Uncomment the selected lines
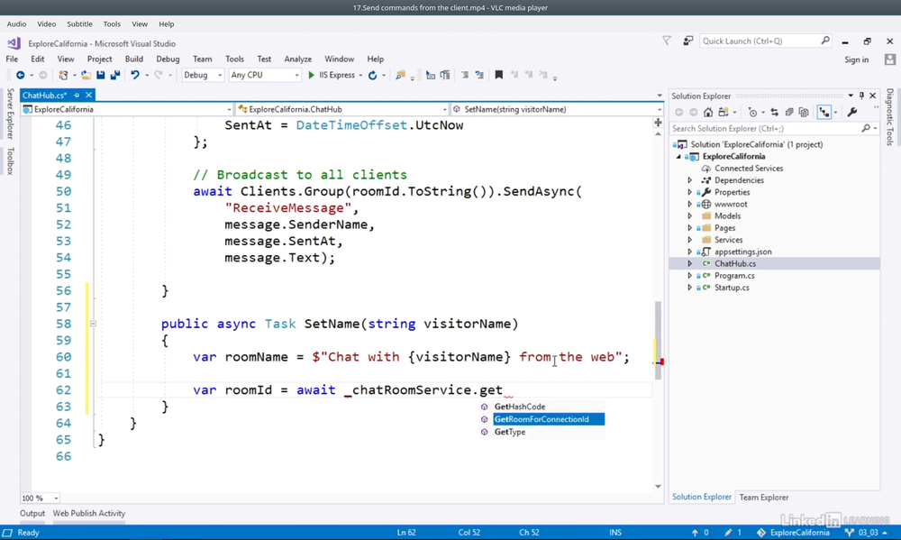Viewport: 901px width, 540px height. pos(479,76)
